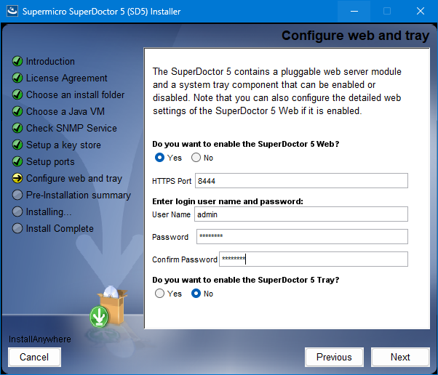Cancel the installation

click(x=34, y=357)
